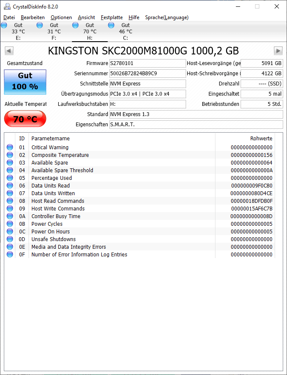
Task: Click the KINGSTON SKC2000M81000G disk title
Action: [143, 51]
